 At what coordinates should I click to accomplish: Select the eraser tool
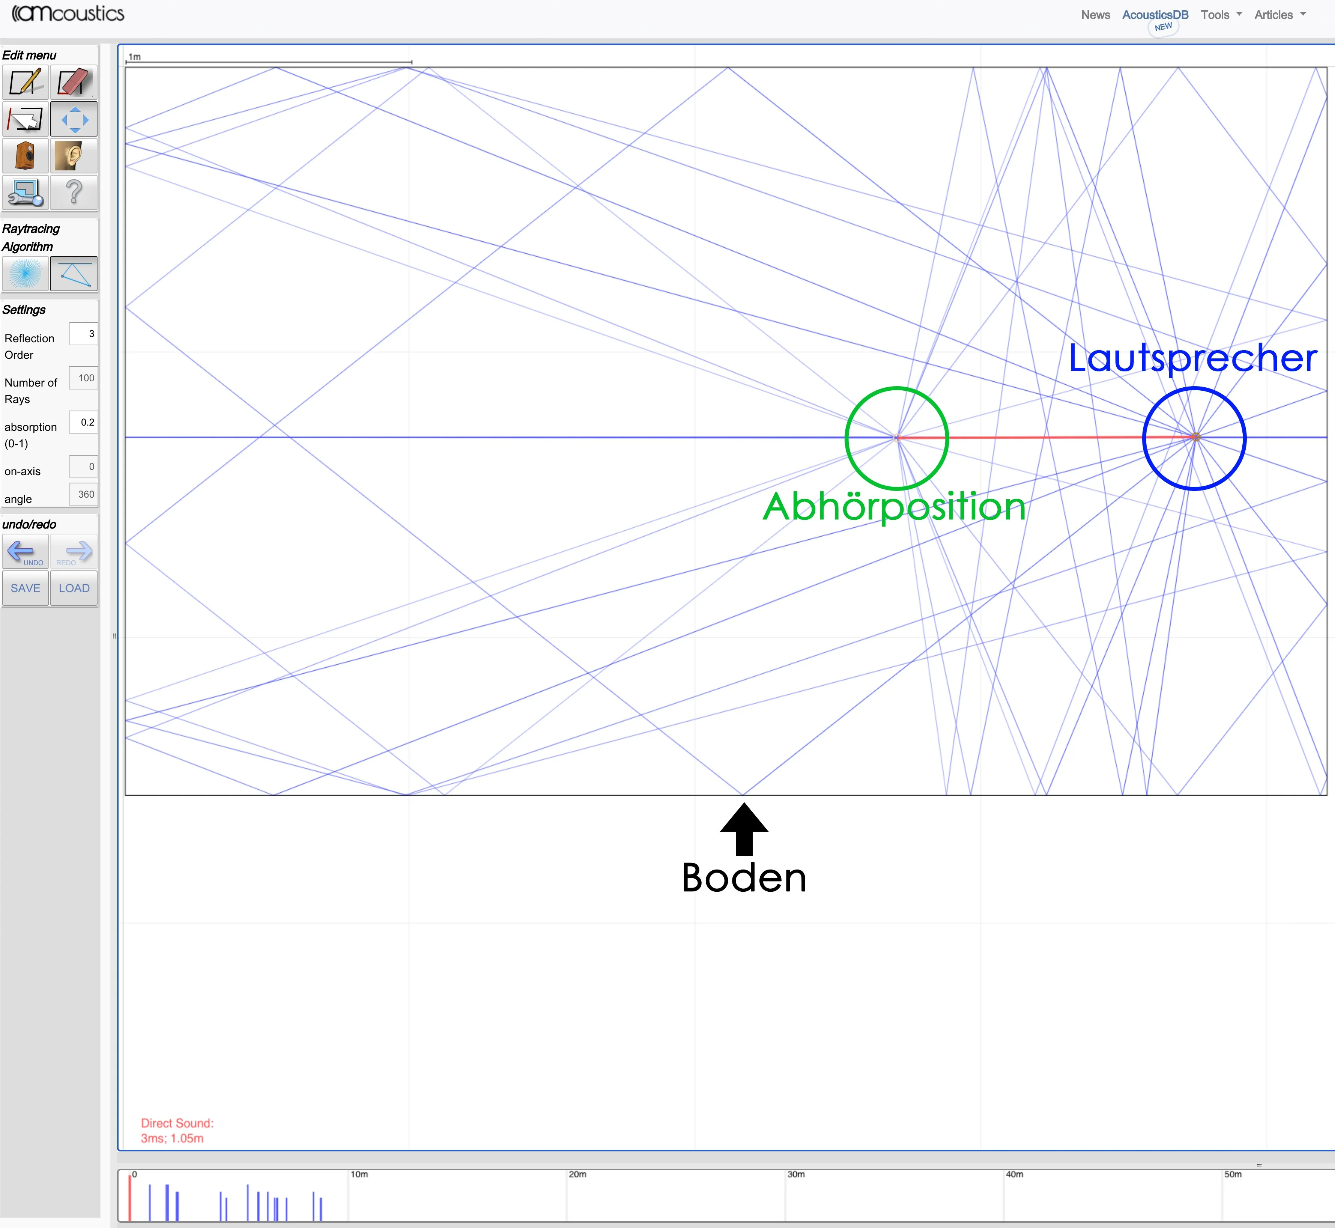(x=74, y=83)
